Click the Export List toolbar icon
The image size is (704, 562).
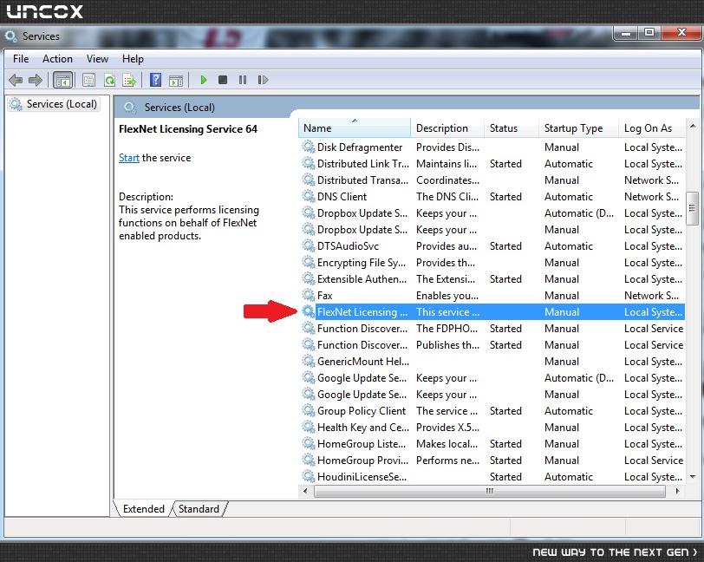click(129, 81)
